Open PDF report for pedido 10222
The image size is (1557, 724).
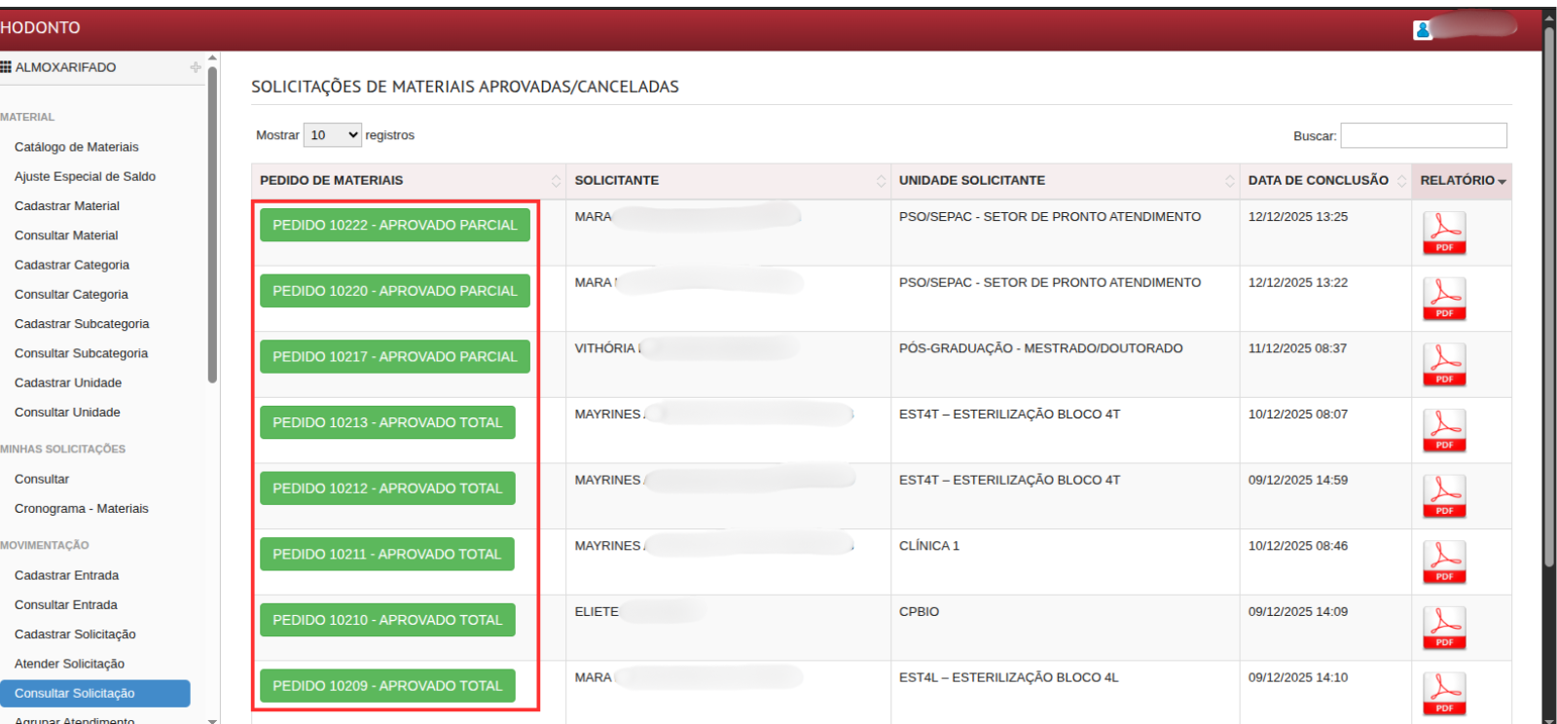tap(1444, 234)
